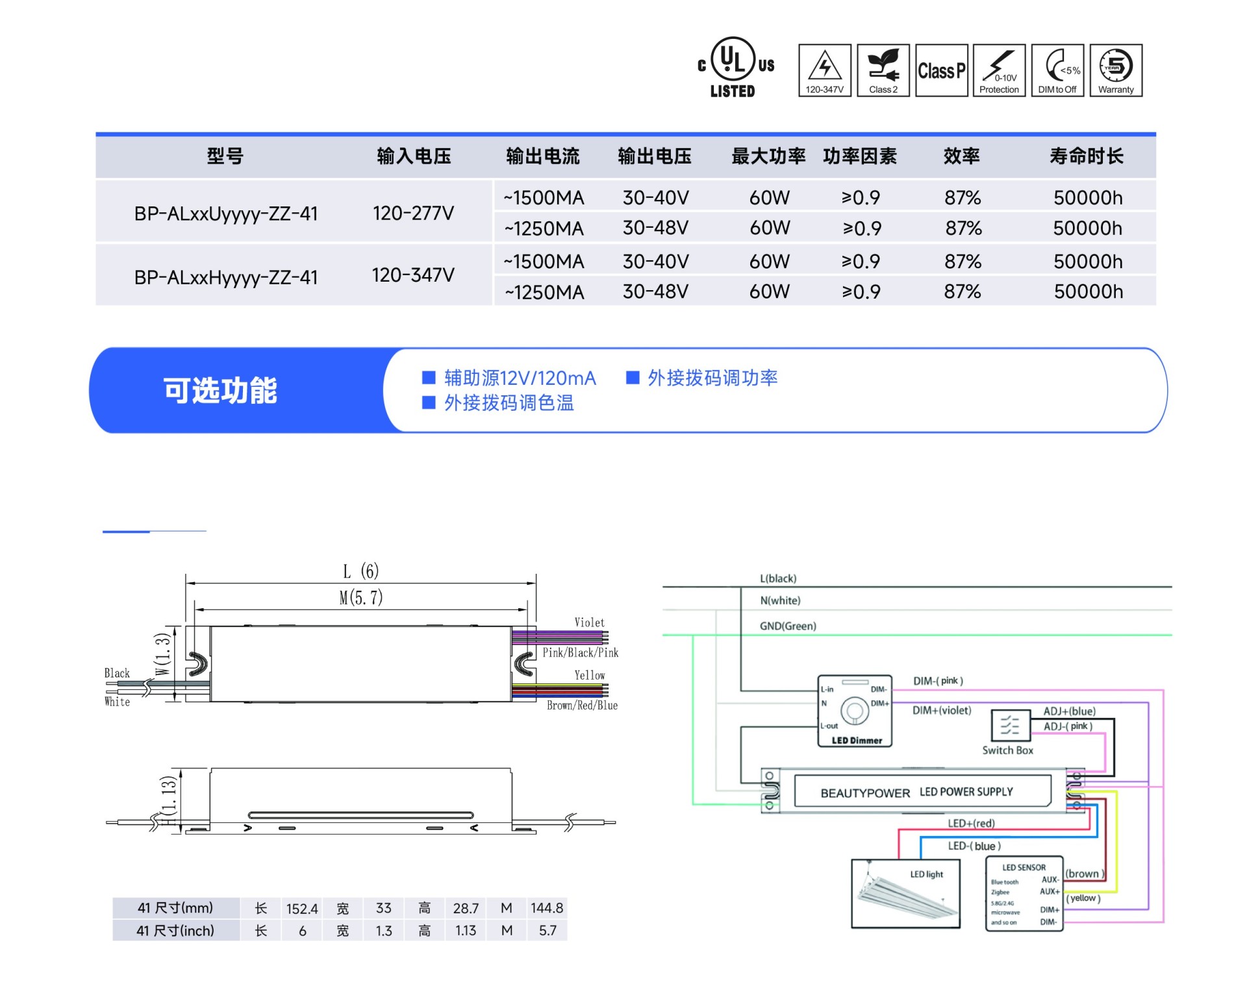Click the ADJ+(blue) wire label
1247x997 pixels.
[1069, 711]
